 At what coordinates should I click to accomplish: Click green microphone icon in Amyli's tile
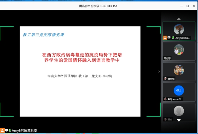[x=173, y=38]
